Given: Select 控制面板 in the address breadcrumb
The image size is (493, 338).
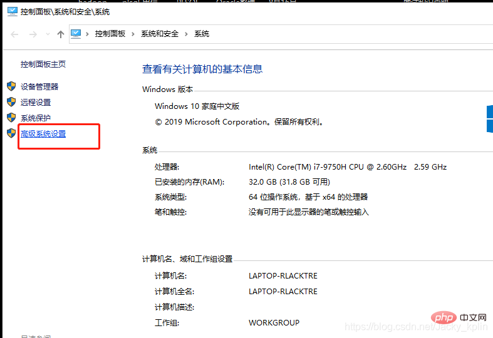Looking at the screenshot, I should tap(110, 34).
